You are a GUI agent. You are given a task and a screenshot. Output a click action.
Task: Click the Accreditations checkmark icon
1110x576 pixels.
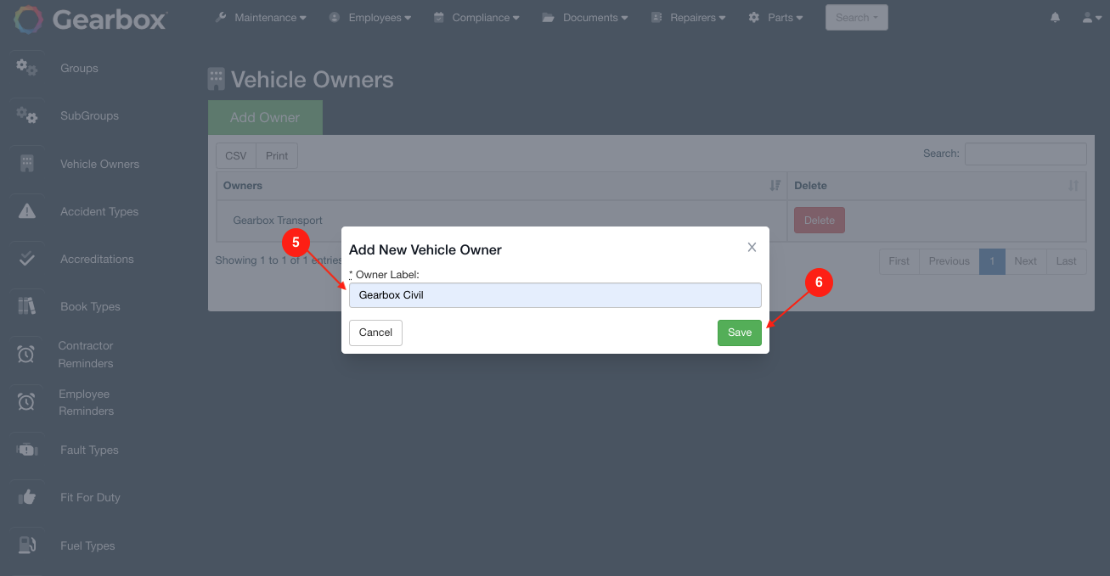coord(27,259)
